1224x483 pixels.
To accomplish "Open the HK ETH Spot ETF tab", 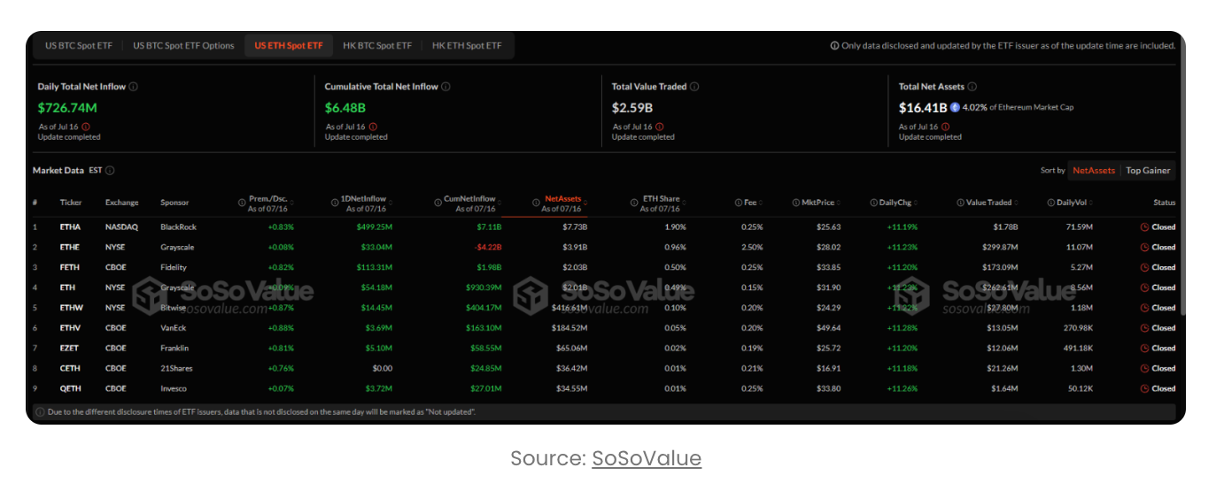I will pos(467,46).
